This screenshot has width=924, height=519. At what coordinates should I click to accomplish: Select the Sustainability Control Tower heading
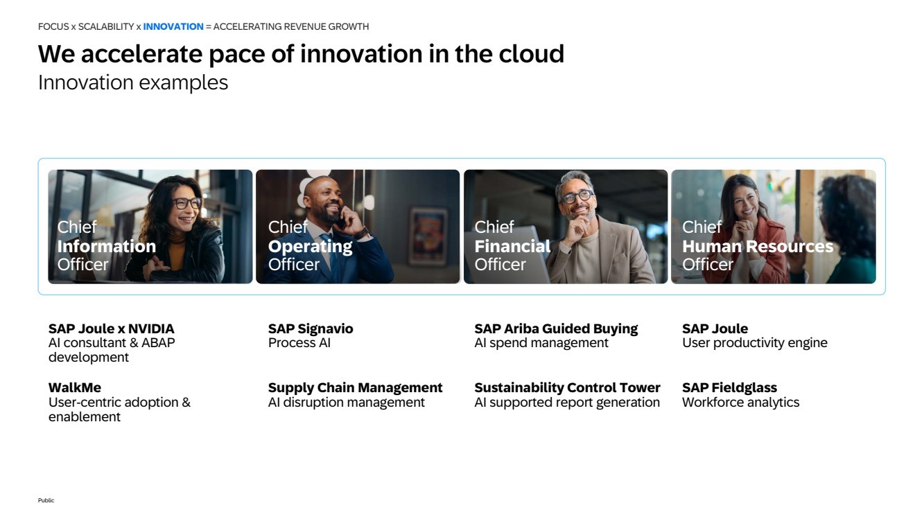(567, 387)
